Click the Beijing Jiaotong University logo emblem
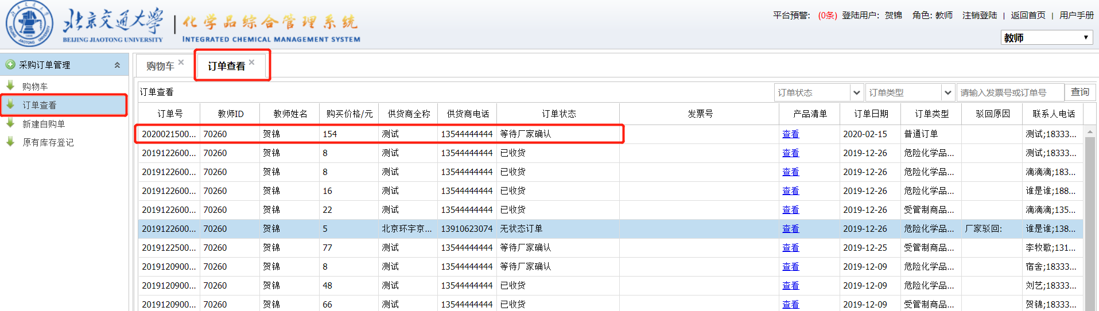 [29, 24]
